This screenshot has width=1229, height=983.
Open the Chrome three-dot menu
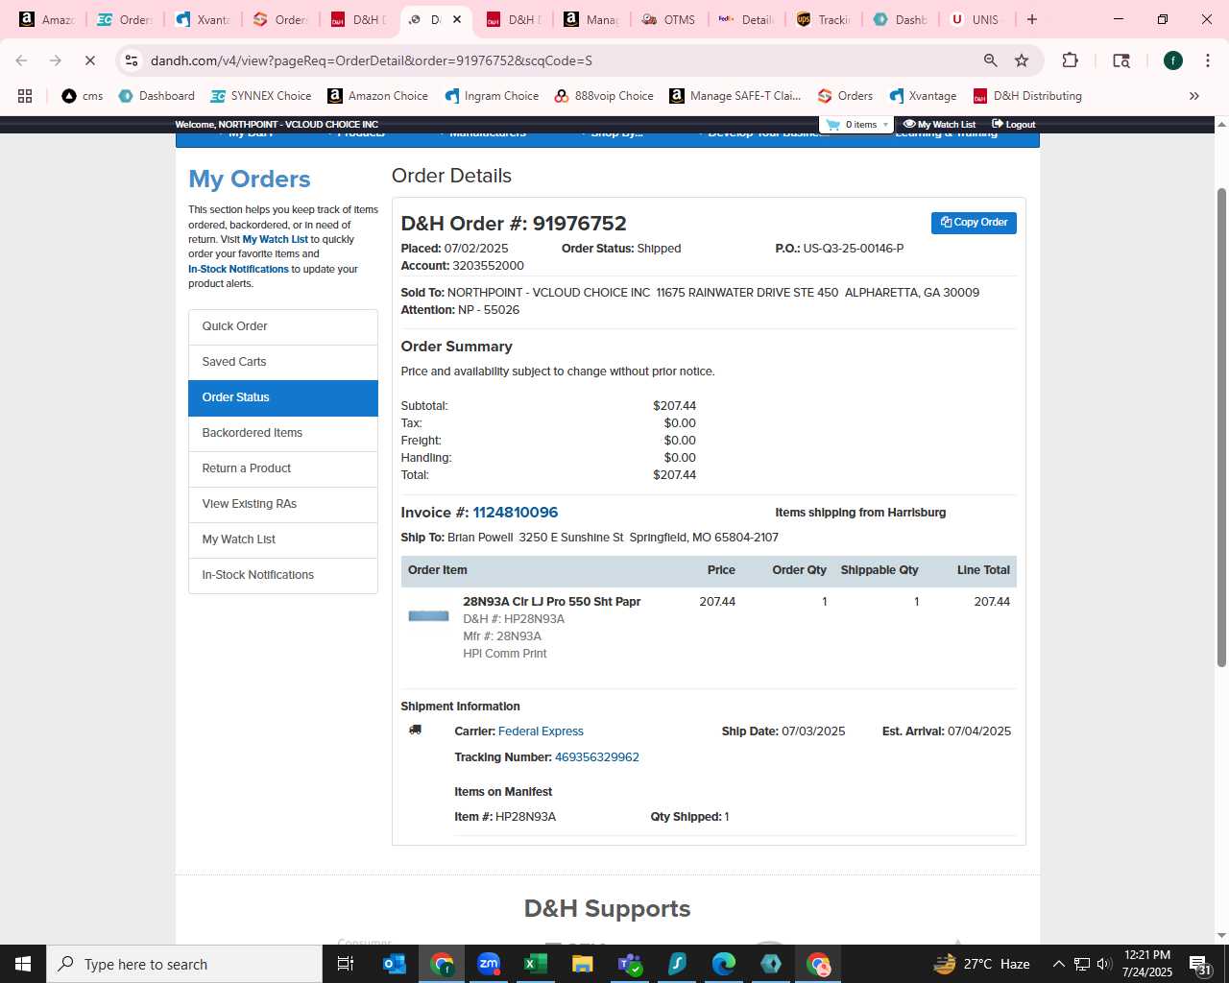tap(1207, 60)
